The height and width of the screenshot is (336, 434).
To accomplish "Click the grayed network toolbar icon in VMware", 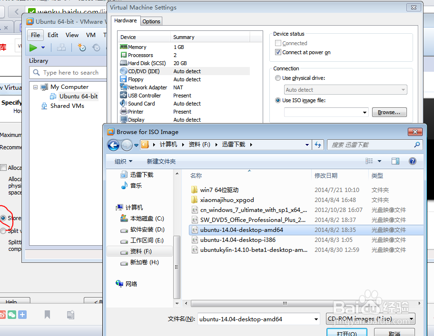I will (61, 48).
